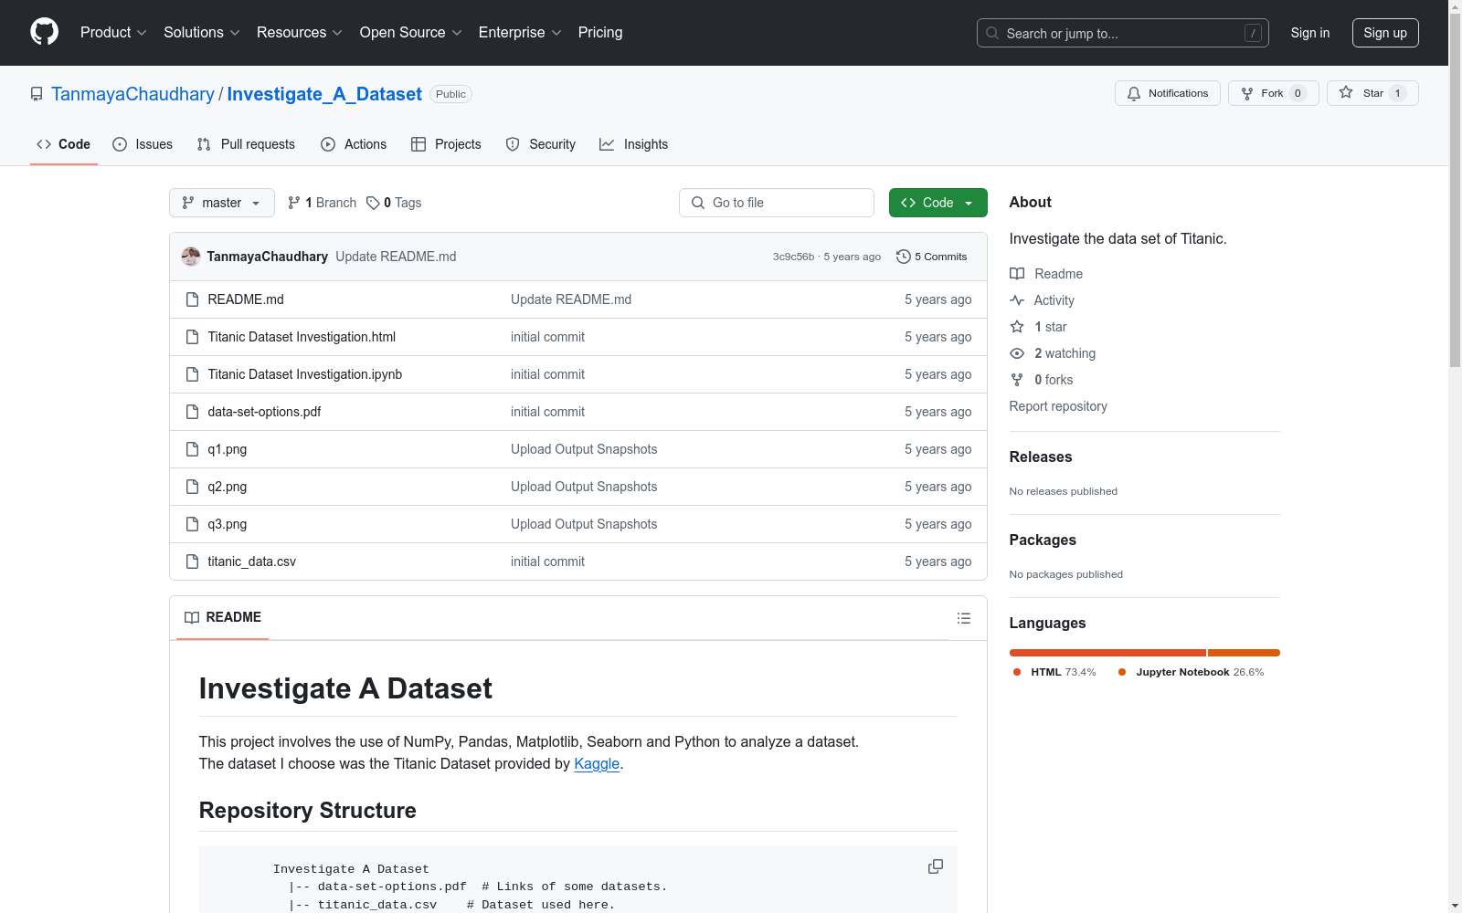Open the Pricing link
Viewport: 1462px width, 913px height.
(600, 33)
